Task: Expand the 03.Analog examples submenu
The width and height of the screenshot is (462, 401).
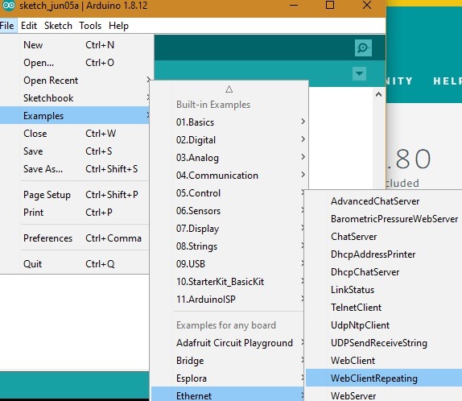Action: 229,158
